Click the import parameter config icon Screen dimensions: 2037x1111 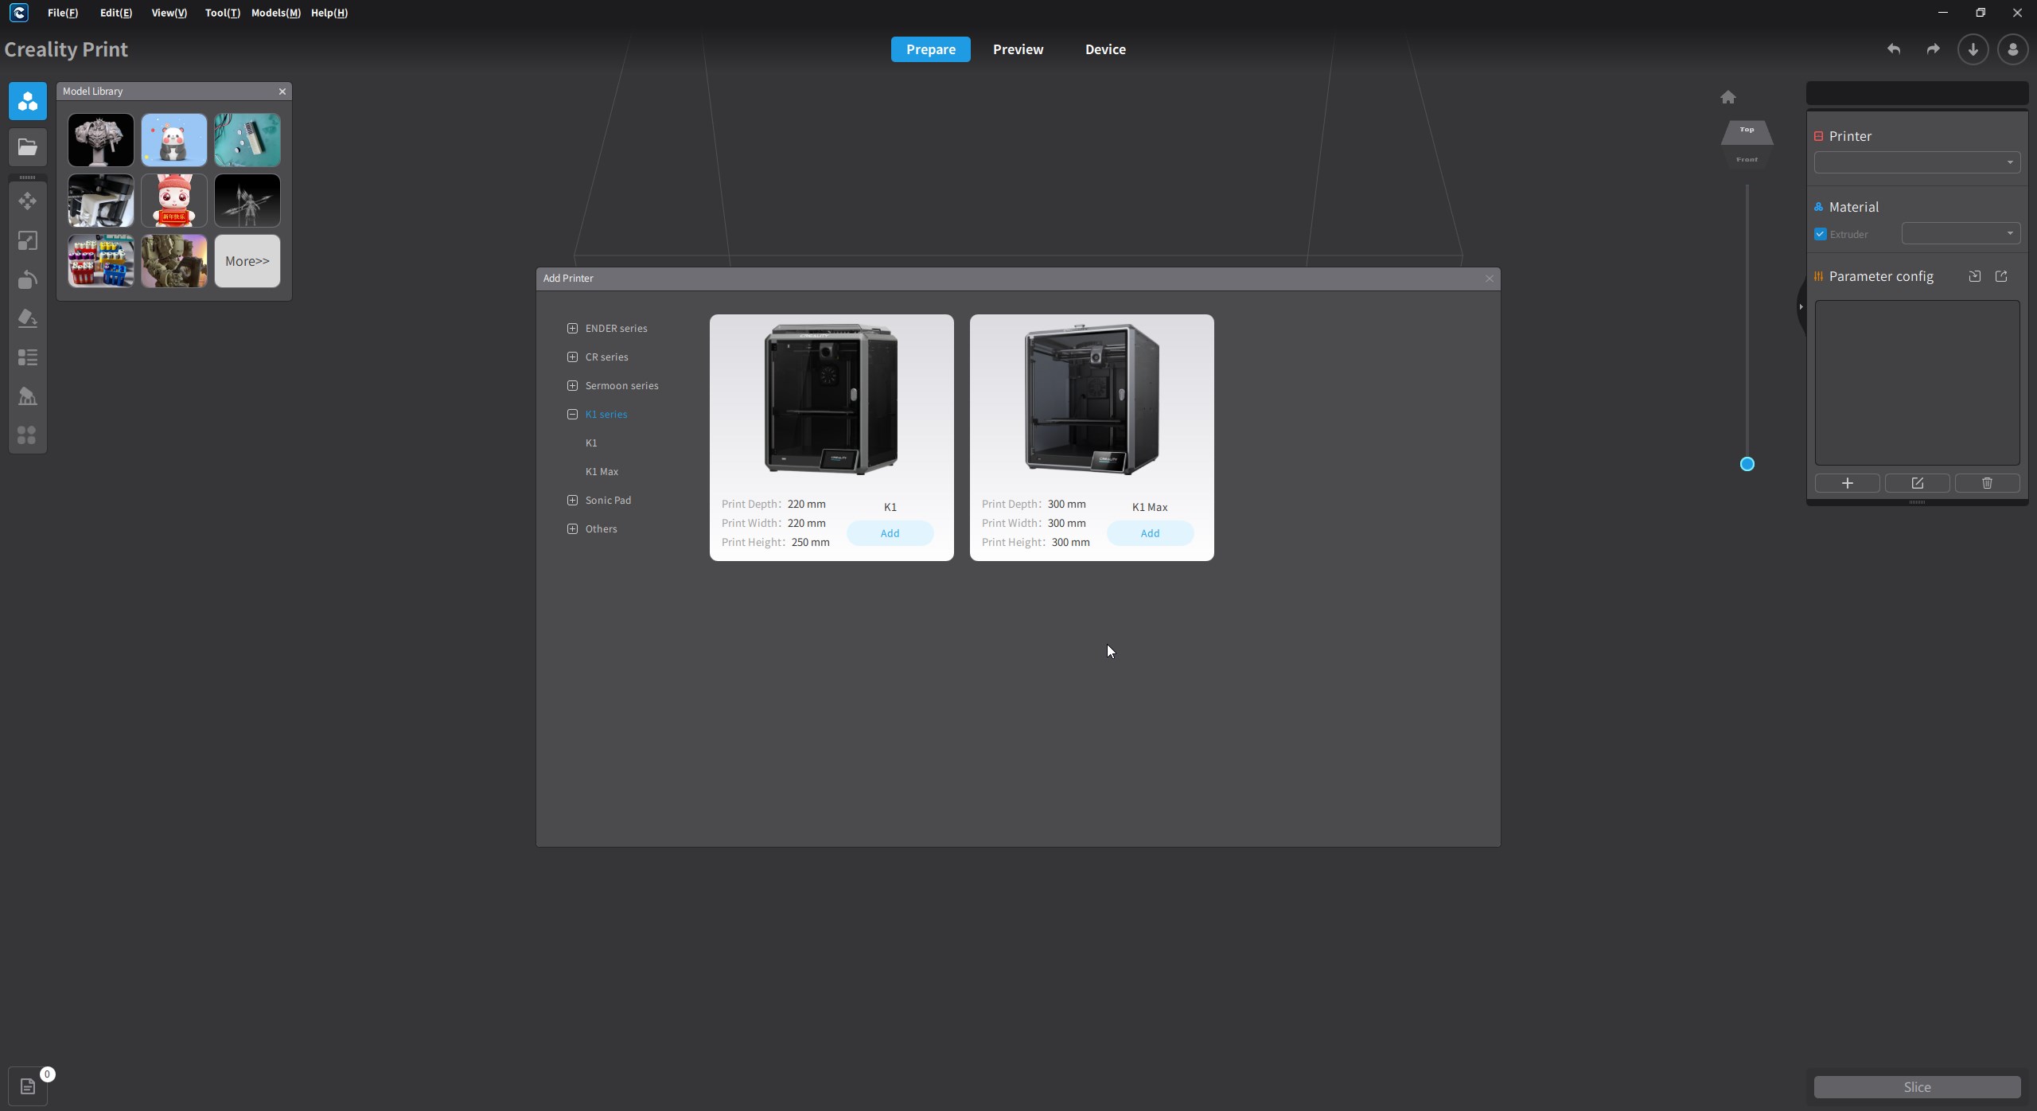coord(1975,276)
